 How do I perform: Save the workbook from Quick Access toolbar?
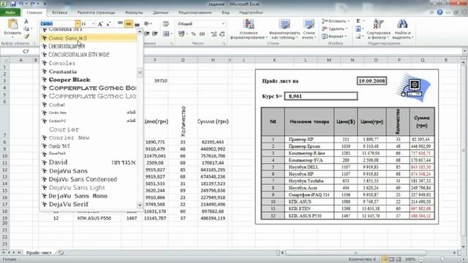(x=13, y=4)
